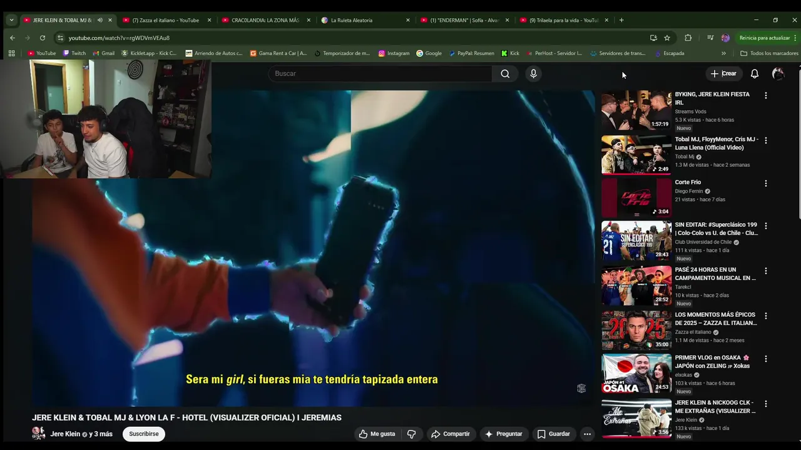Click the youtube.com address bar URL

point(119,37)
